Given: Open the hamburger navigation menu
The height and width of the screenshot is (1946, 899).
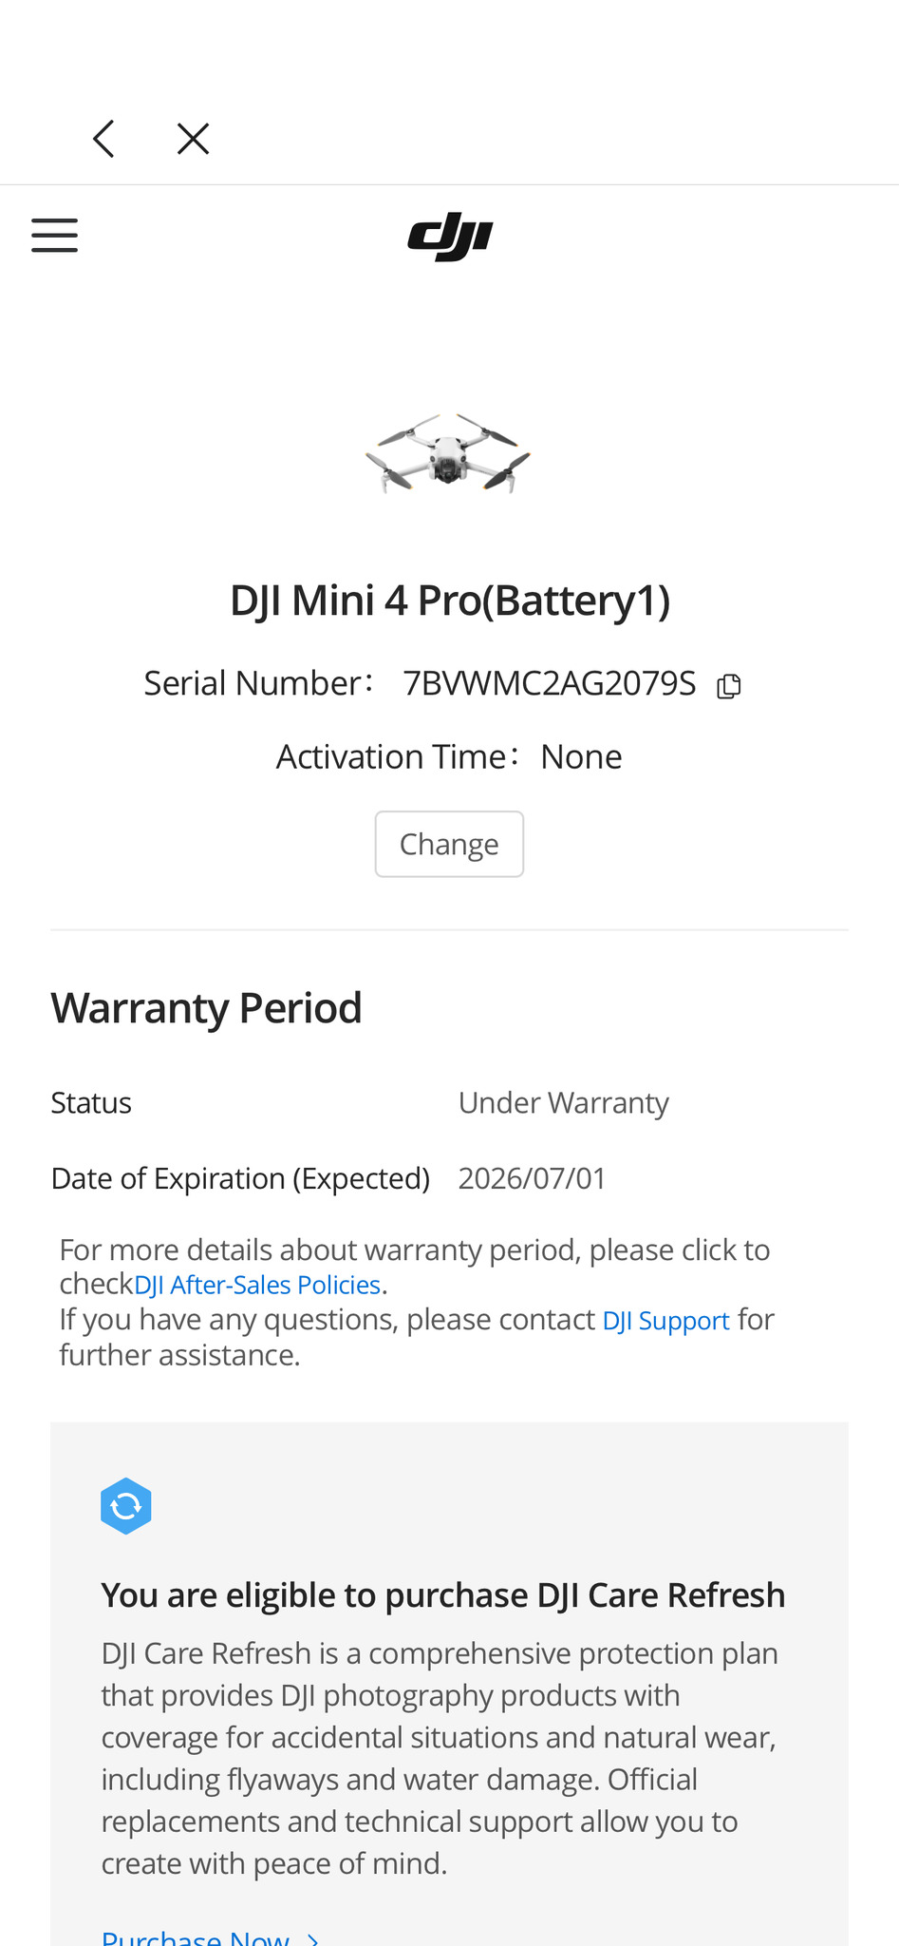Looking at the screenshot, I should point(54,235).
